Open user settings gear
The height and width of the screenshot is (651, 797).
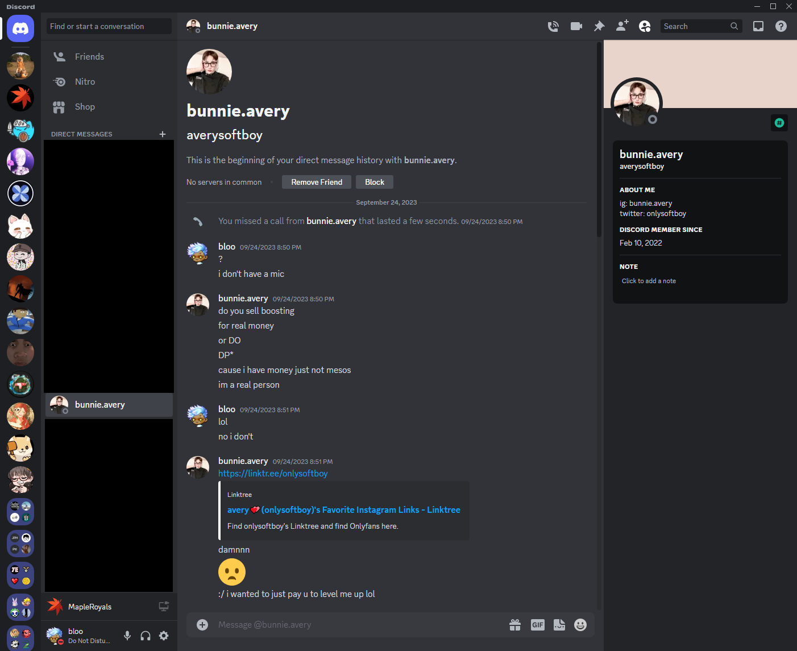(164, 636)
